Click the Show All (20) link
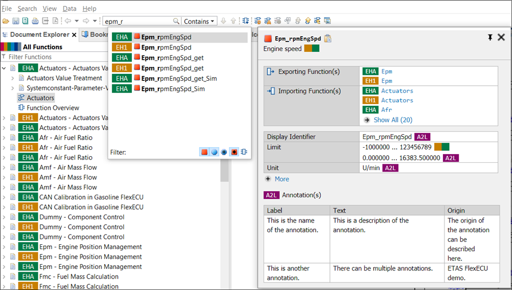512x290 pixels. tap(393, 120)
